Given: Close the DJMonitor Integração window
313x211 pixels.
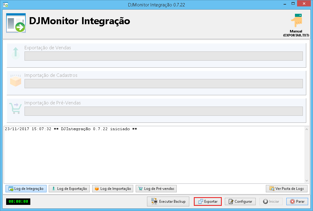Looking at the screenshot, I should point(304,3).
